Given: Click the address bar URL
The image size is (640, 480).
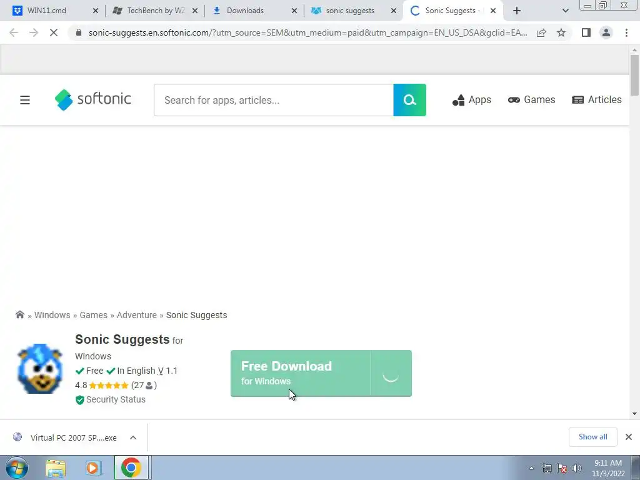Looking at the screenshot, I should pos(307,32).
